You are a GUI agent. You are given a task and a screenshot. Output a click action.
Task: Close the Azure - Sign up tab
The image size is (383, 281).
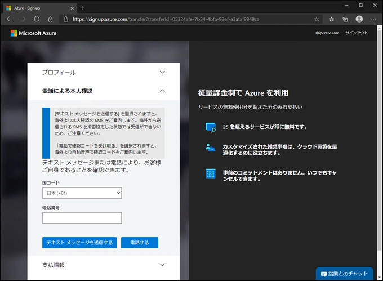click(x=72, y=8)
